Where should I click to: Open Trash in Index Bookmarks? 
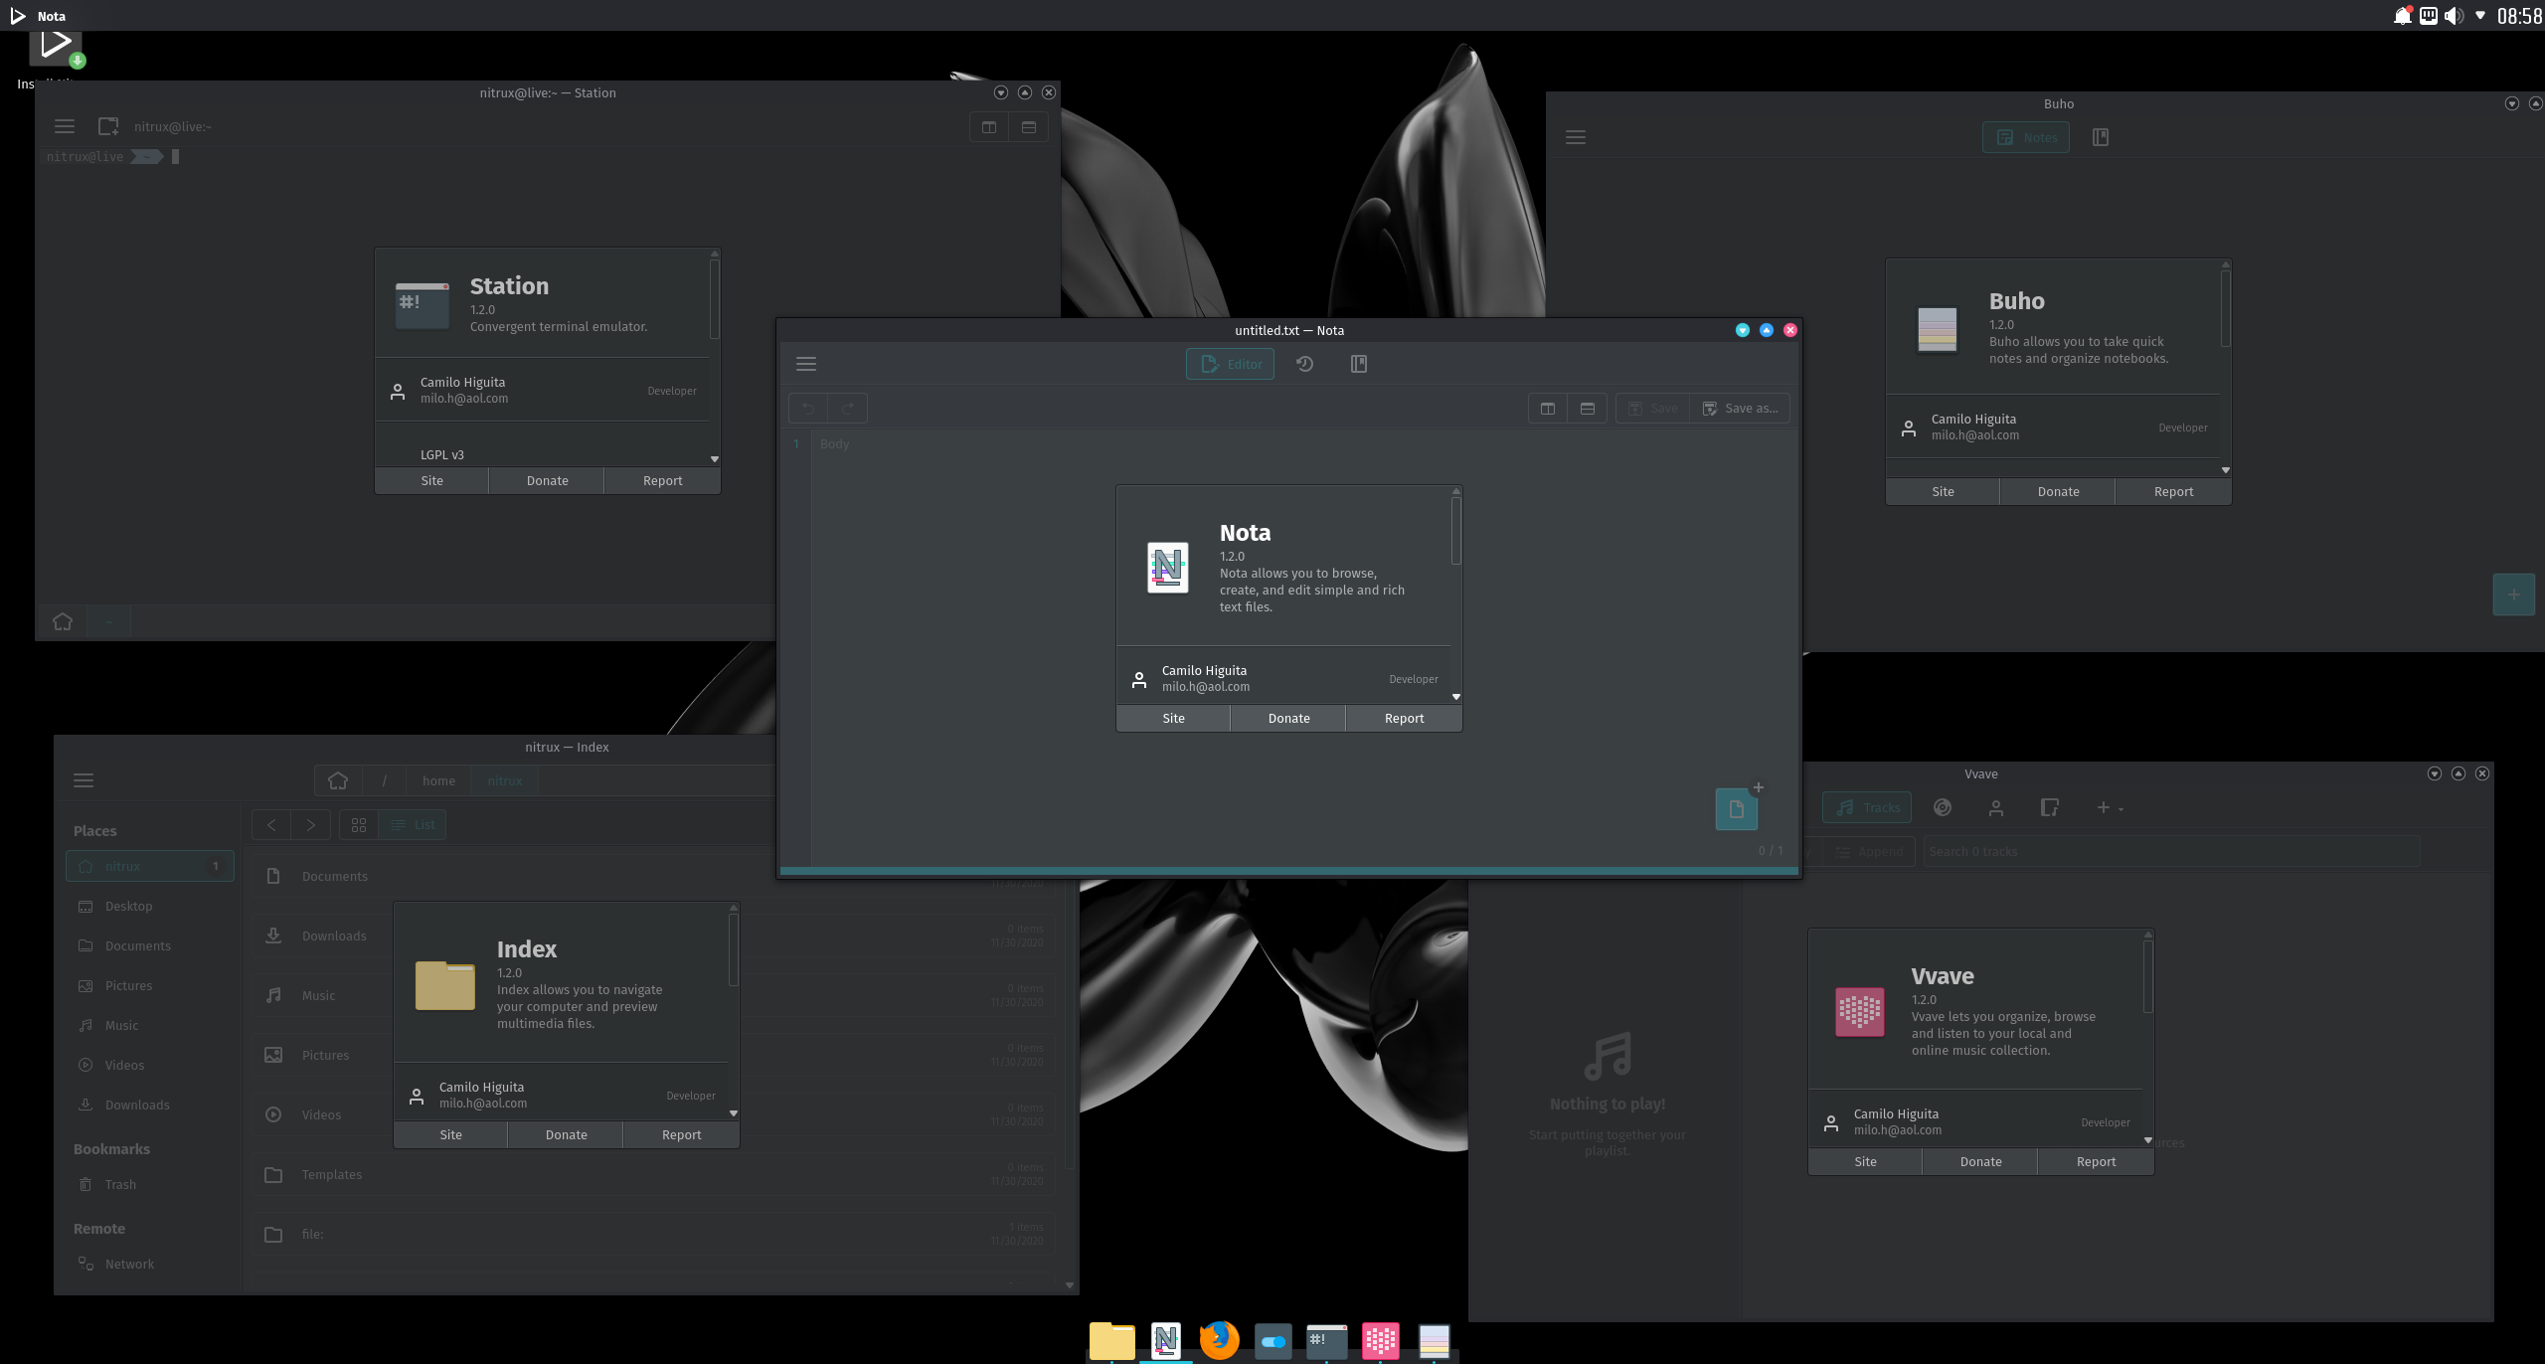[150, 1184]
